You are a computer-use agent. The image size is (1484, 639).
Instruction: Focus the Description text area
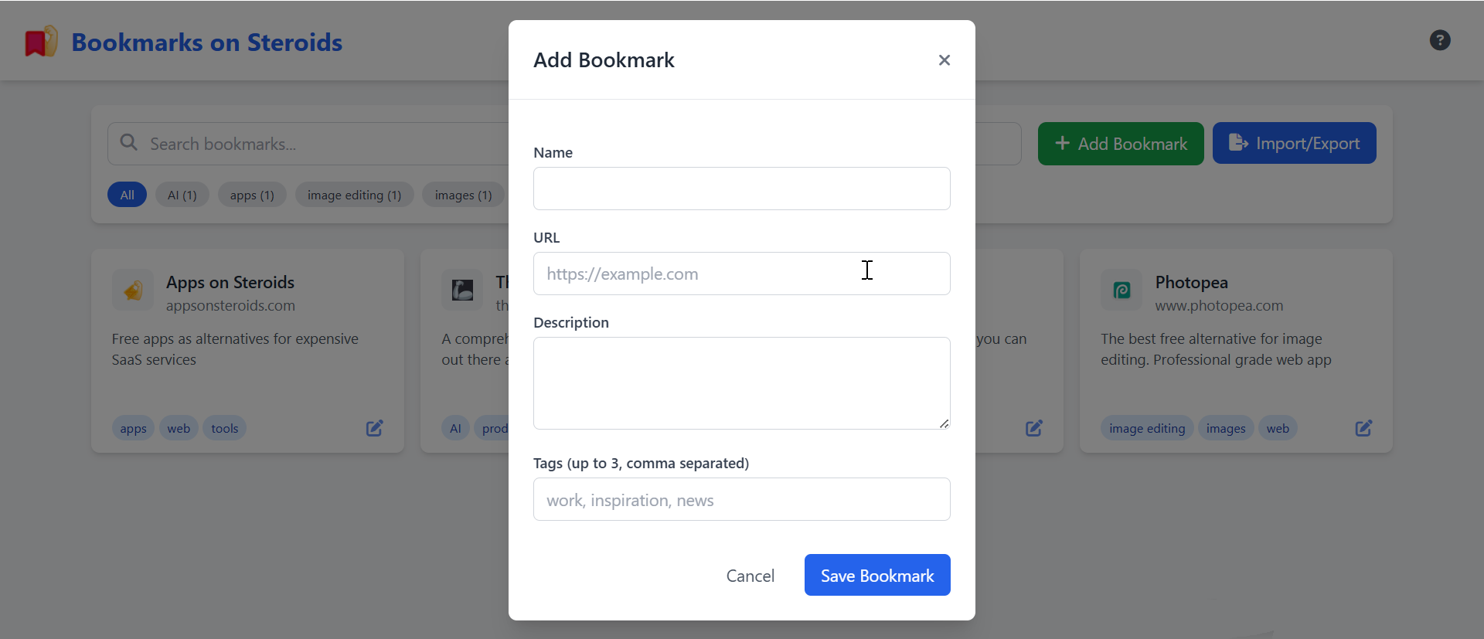741,383
